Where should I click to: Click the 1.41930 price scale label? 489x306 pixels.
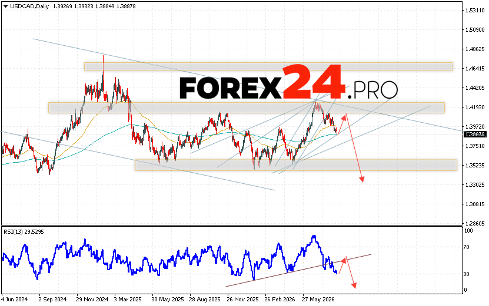(475, 107)
